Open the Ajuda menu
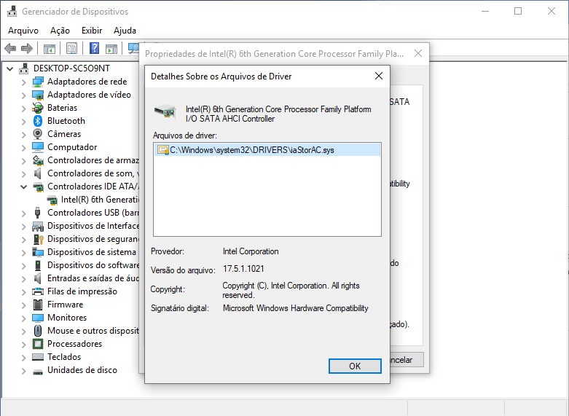Screen dimensions: 569x416 (x=125, y=31)
